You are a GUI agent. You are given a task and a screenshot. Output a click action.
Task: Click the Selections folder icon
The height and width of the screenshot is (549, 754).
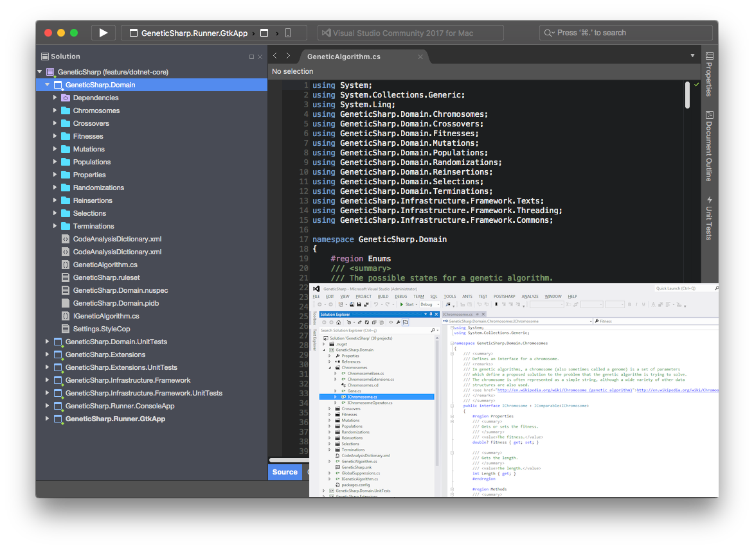coord(66,214)
